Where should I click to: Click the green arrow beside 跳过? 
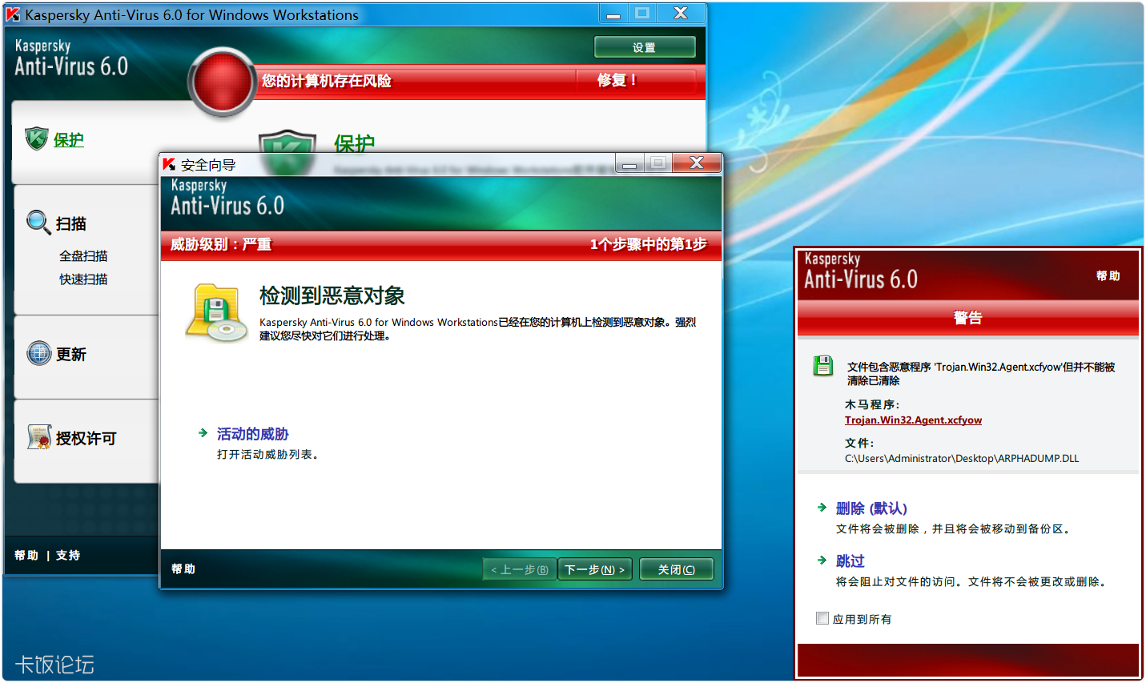click(822, 560)
